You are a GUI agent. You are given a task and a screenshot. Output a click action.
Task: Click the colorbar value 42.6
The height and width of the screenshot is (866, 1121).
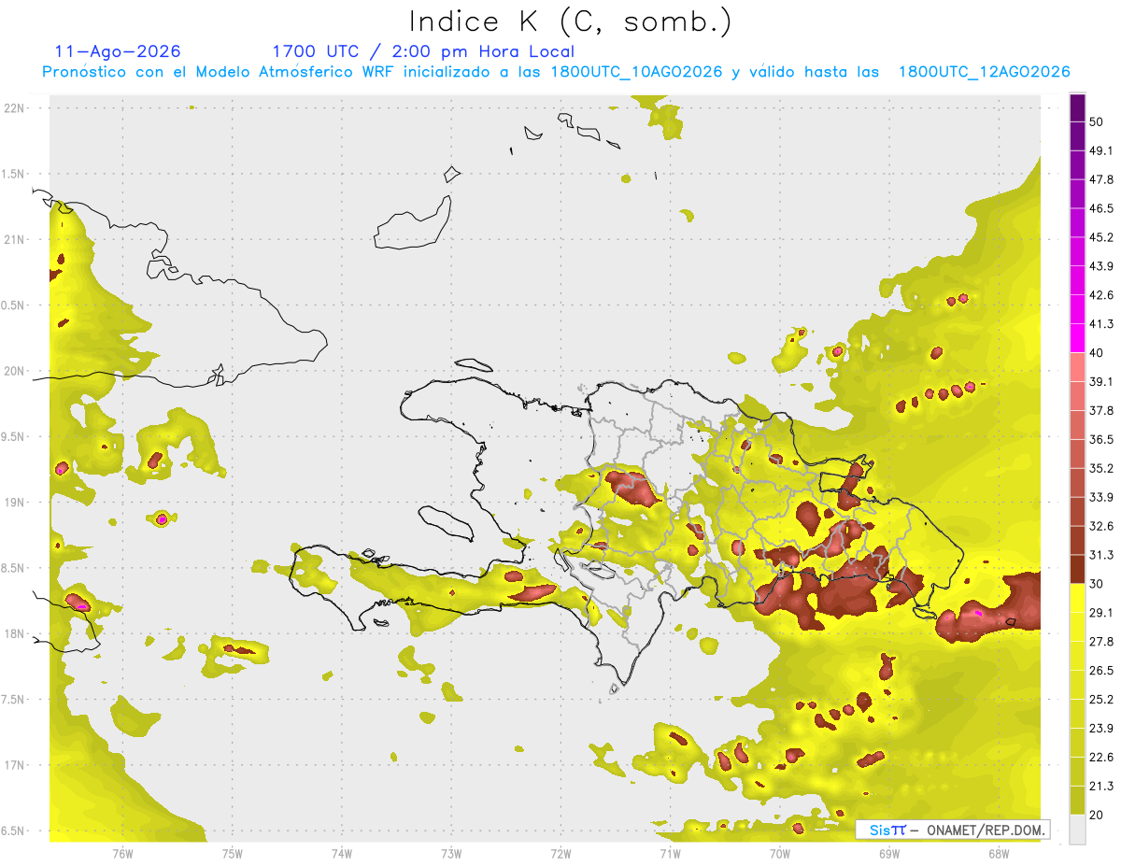1101,295
